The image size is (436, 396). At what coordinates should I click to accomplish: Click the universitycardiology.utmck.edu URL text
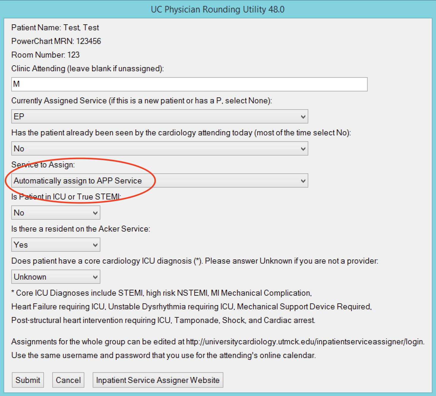[x=305, y=342]
